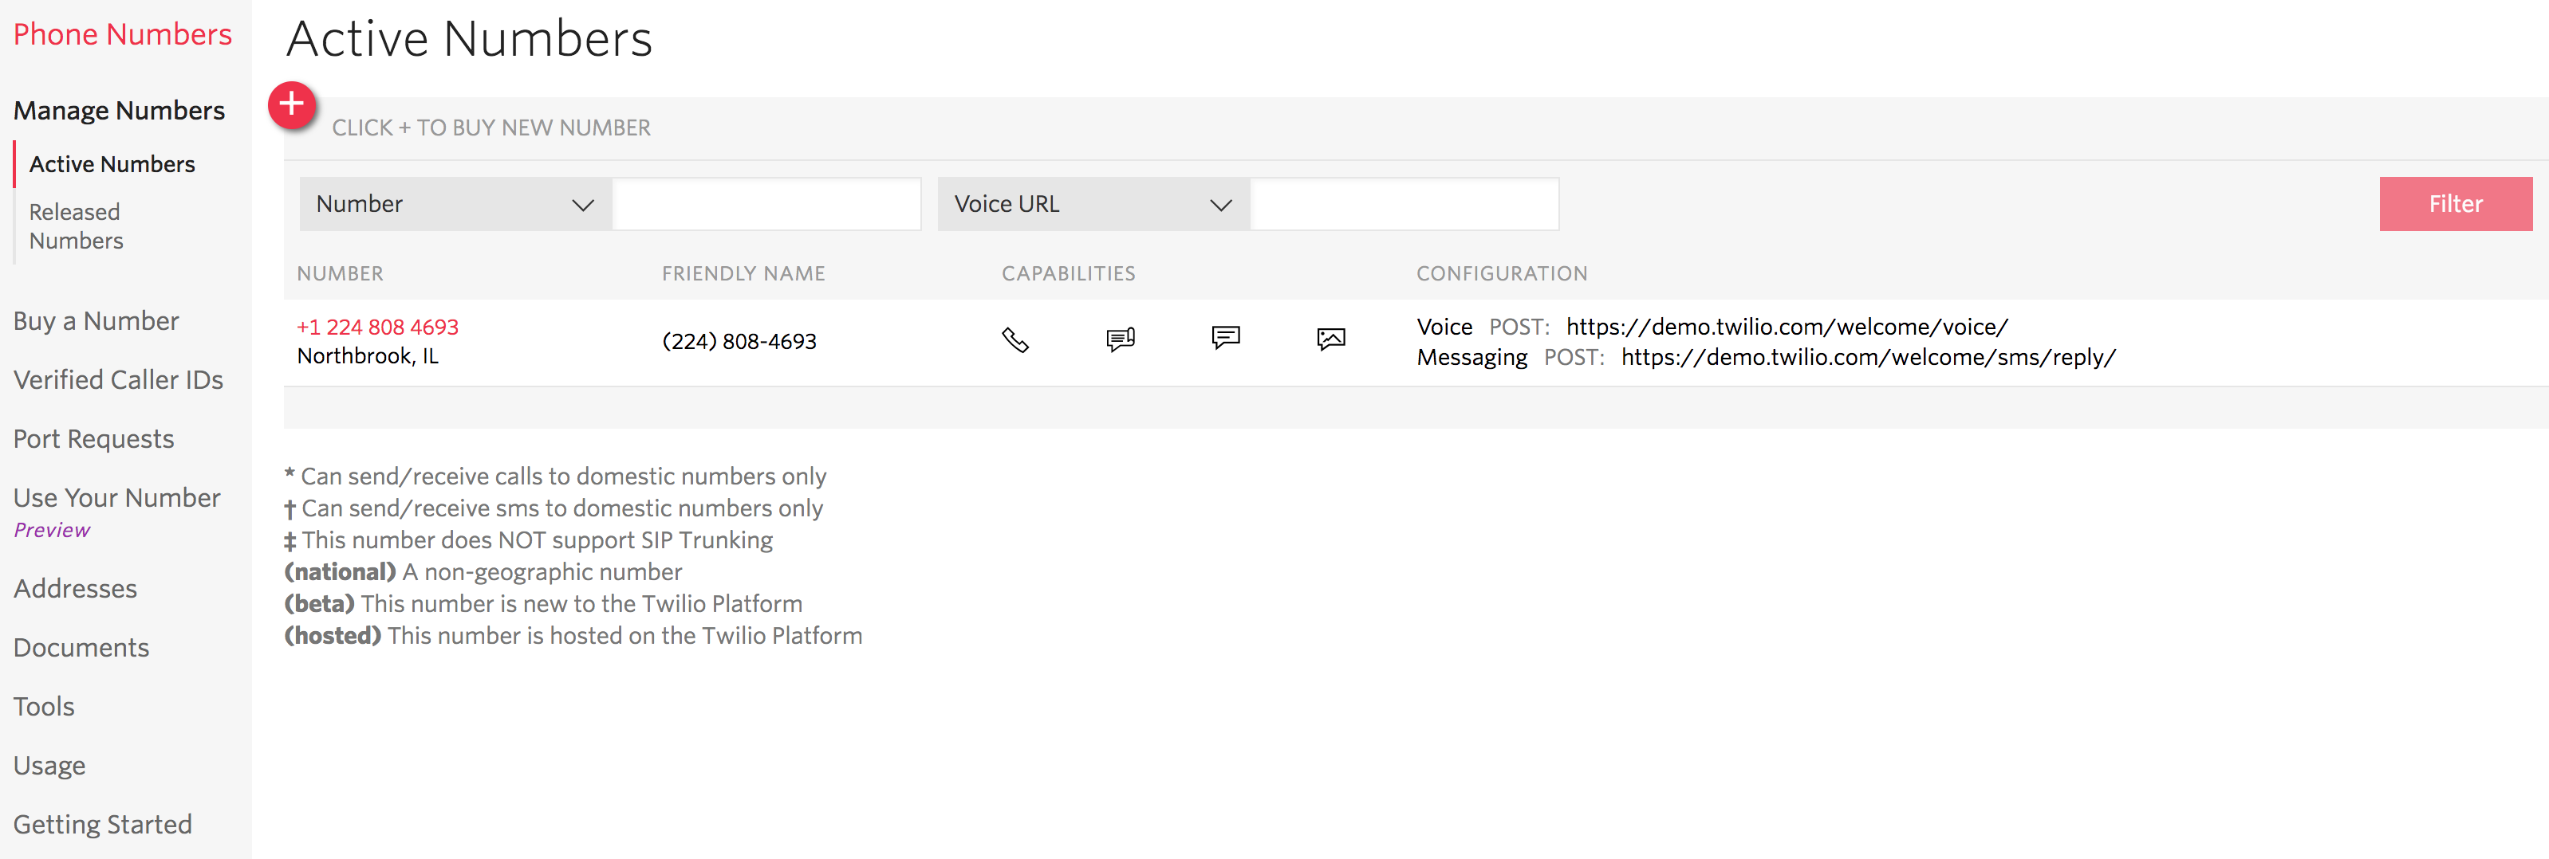Screen dimensions: 2549x859
Task: Open Use Your Number preview
Action: 116,511
